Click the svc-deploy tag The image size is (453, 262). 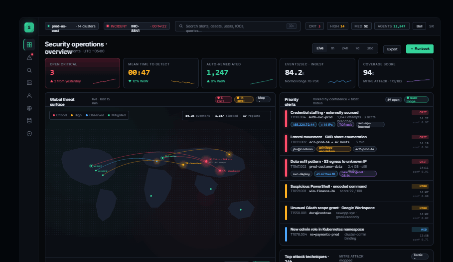click(x=302, y=174)
